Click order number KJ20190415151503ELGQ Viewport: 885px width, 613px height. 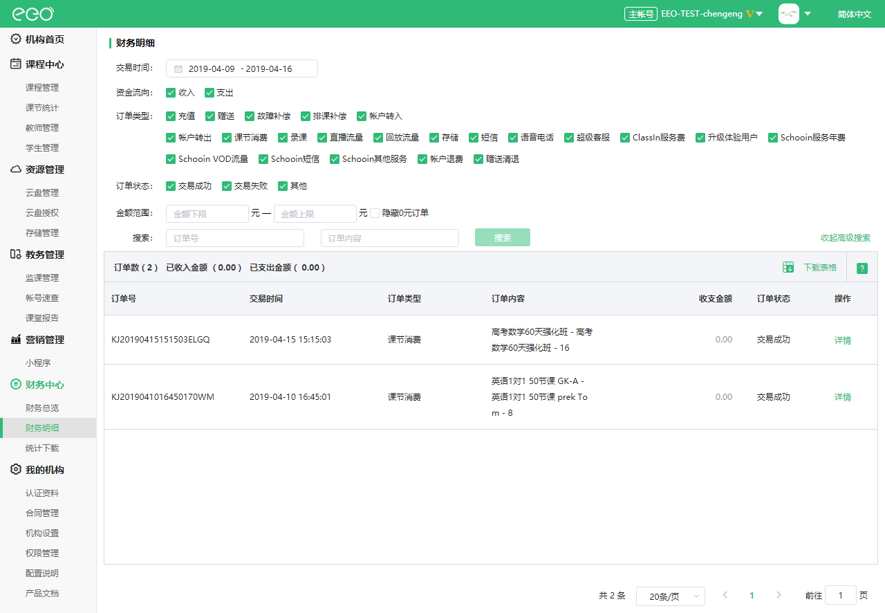point(160,340)
